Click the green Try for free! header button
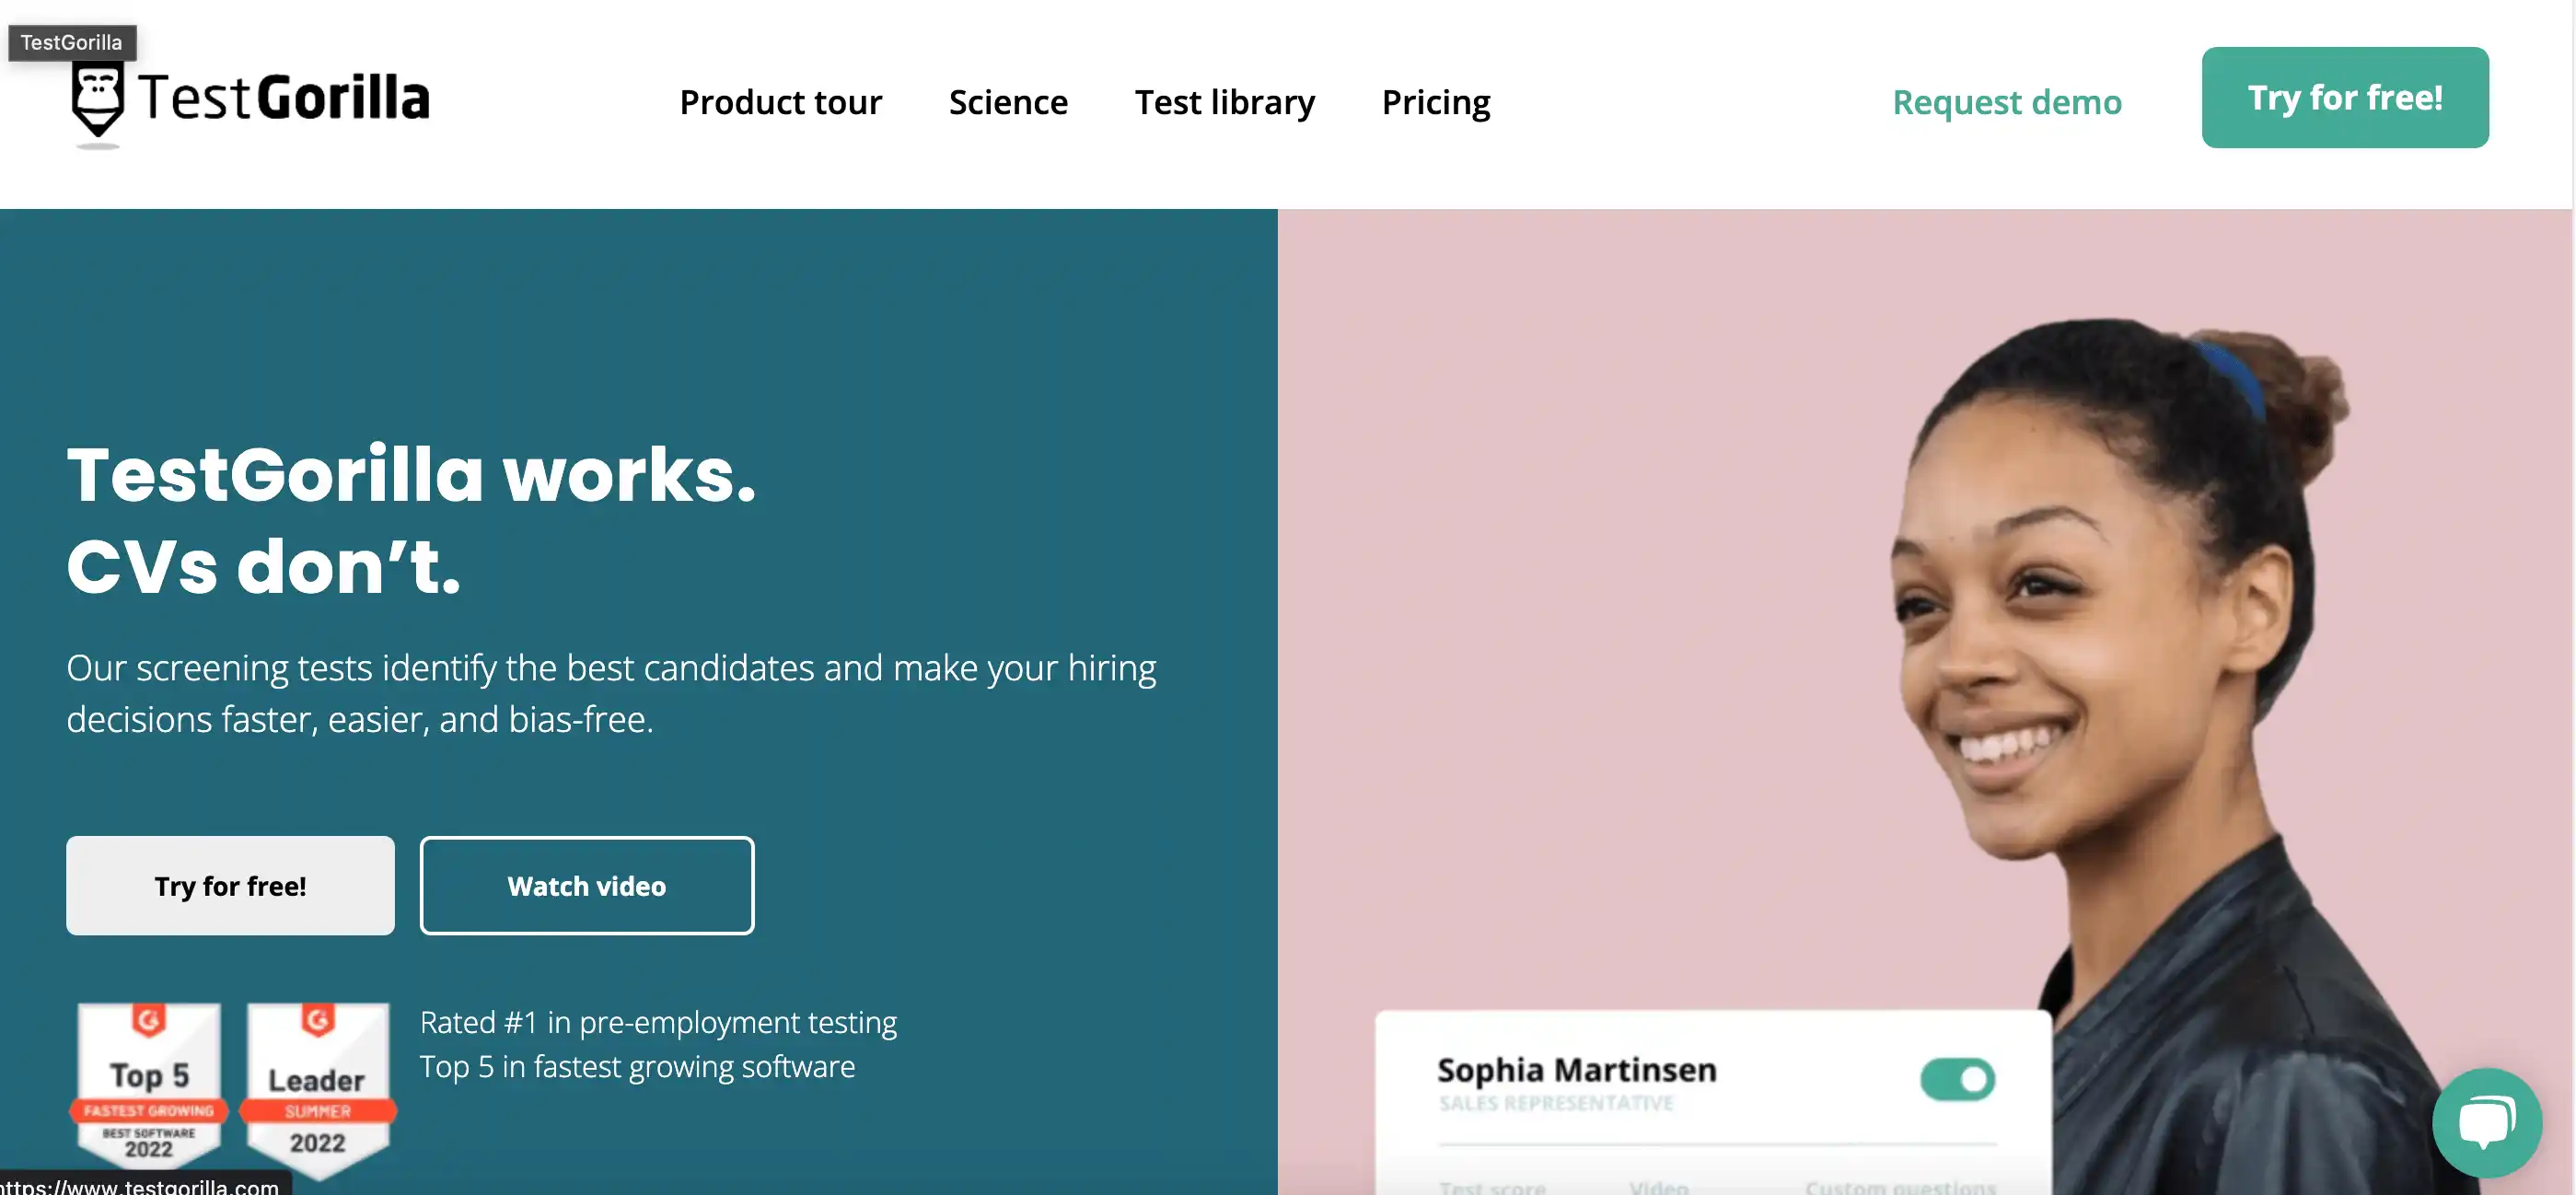Screen dimensions: 2576x1195 coord(2344,98)
